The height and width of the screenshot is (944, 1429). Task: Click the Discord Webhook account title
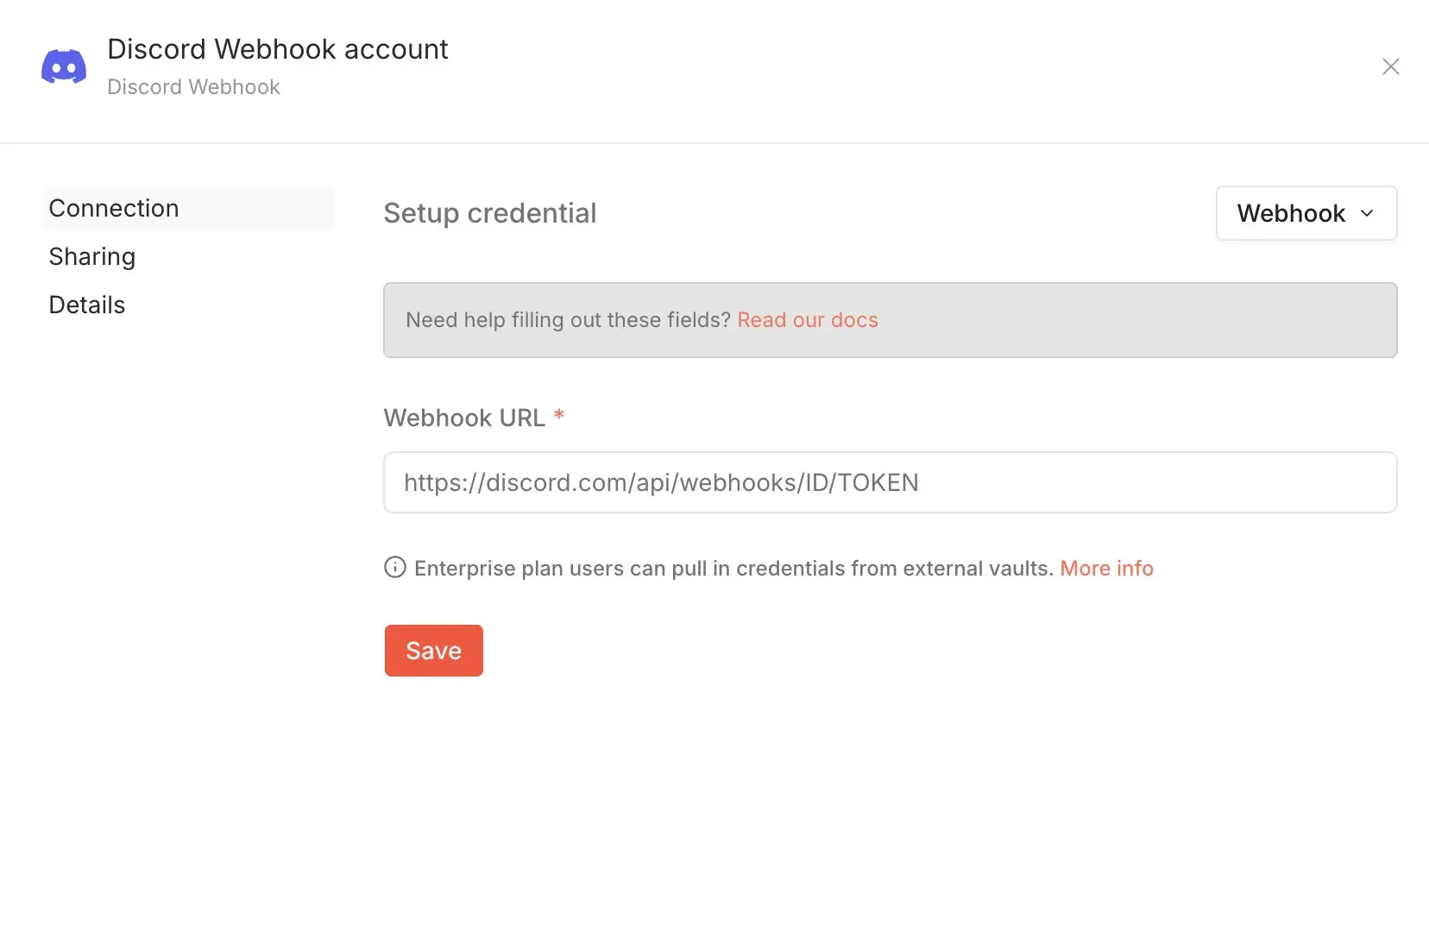tap(278, 49)
